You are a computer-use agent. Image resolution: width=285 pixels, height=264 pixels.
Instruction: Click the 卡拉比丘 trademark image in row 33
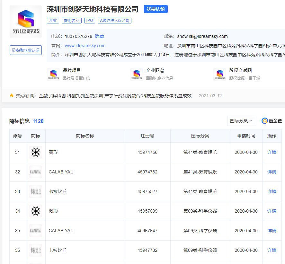pyautogui.click(x=36, y=191)
